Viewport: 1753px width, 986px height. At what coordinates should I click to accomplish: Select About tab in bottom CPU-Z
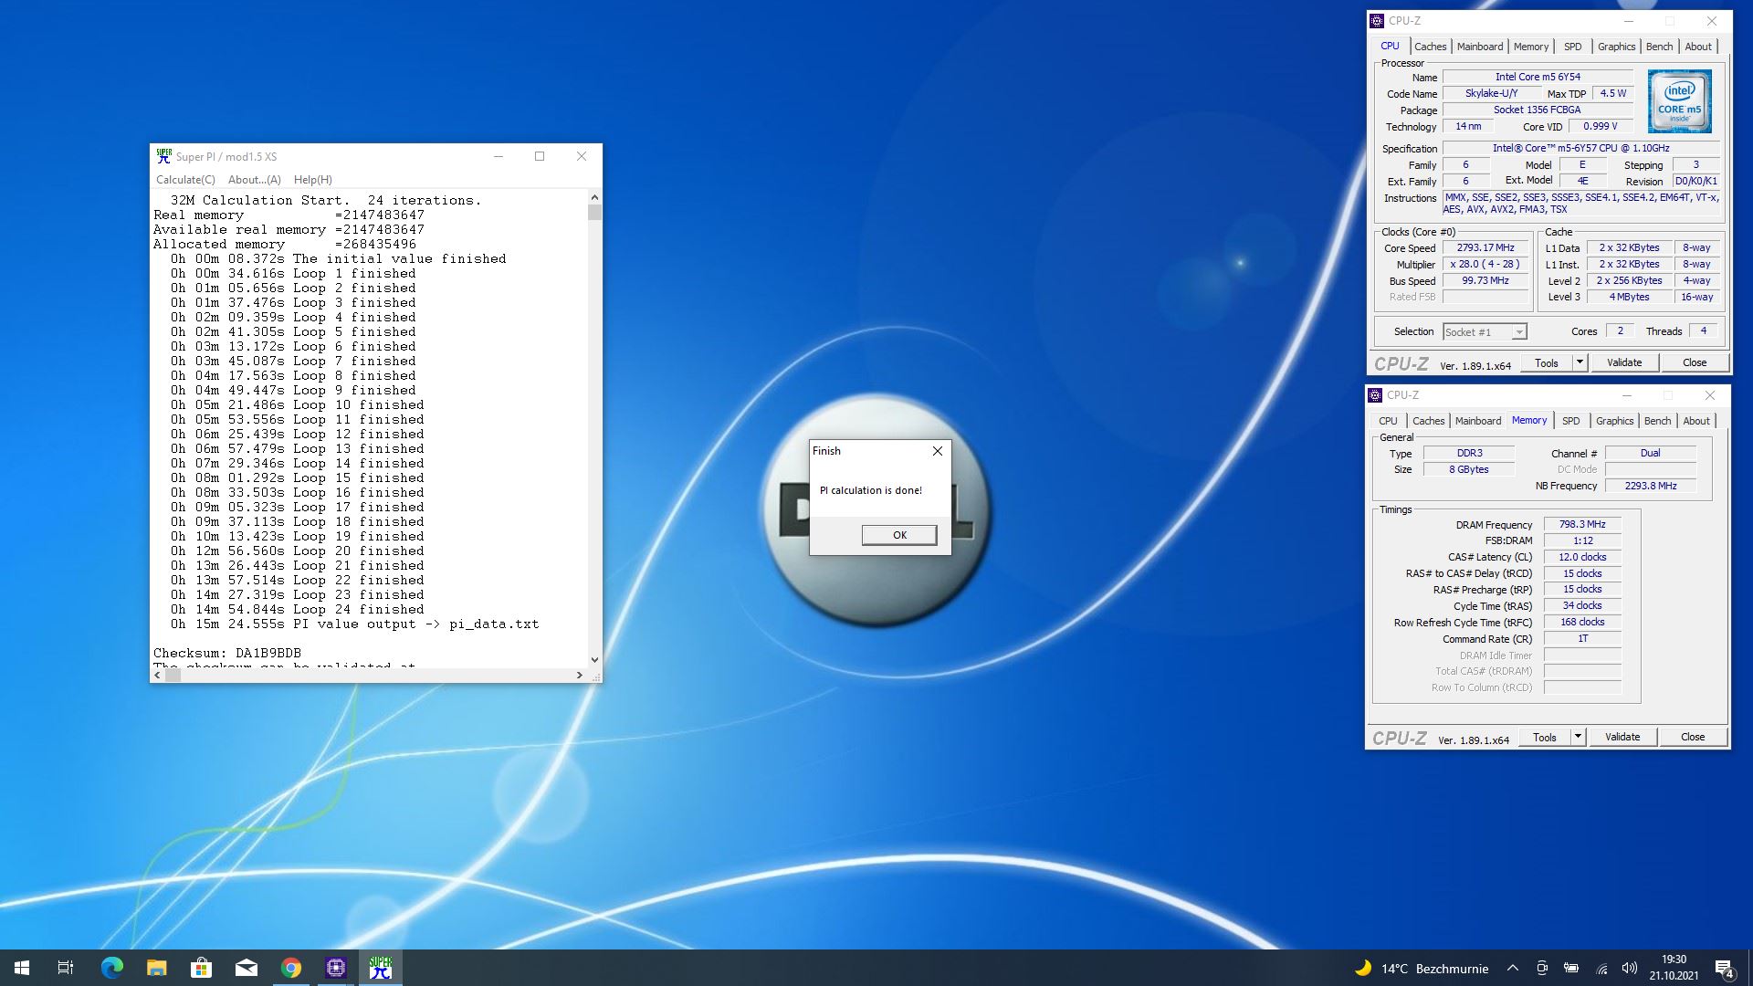click(x=1696, y=421)
